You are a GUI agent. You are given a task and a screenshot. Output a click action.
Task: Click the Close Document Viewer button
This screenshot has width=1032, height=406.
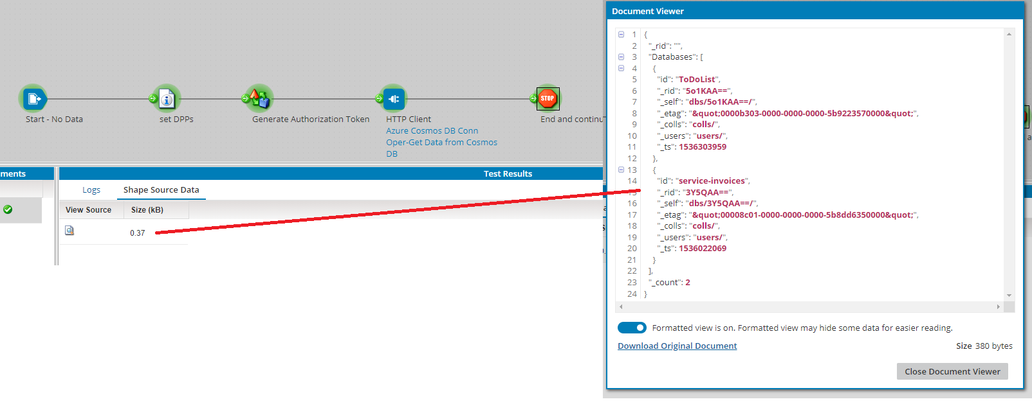[952, 371]
